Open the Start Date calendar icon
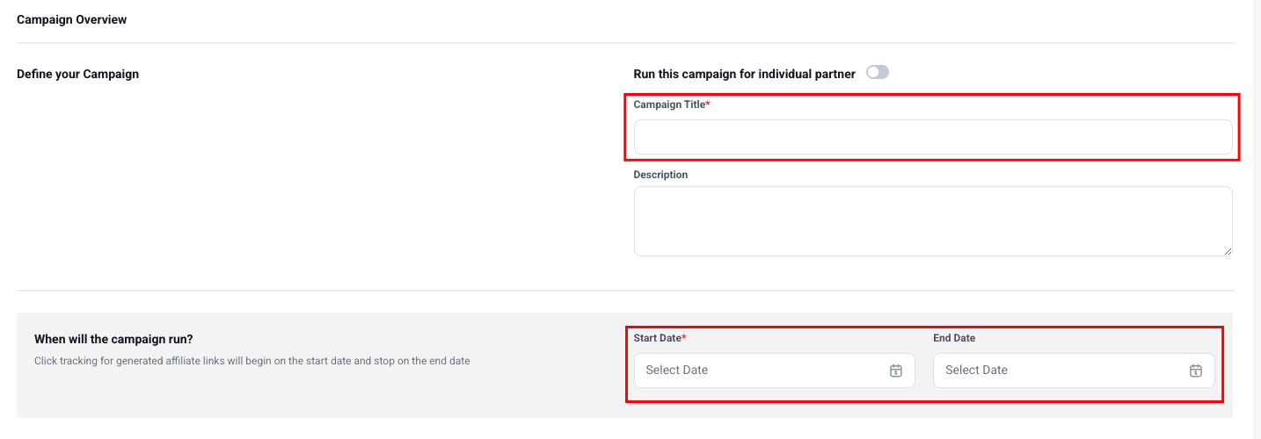 [x=895, y=371]
